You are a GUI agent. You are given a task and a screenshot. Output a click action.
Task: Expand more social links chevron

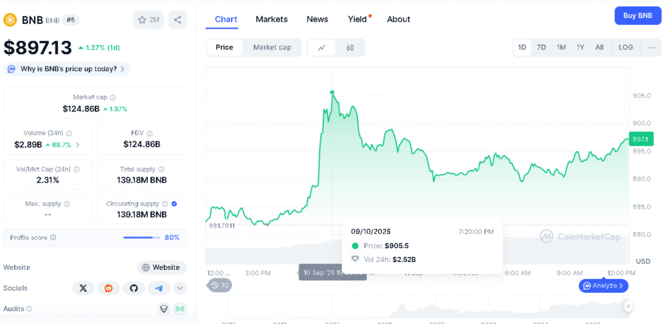click(180, 288)
